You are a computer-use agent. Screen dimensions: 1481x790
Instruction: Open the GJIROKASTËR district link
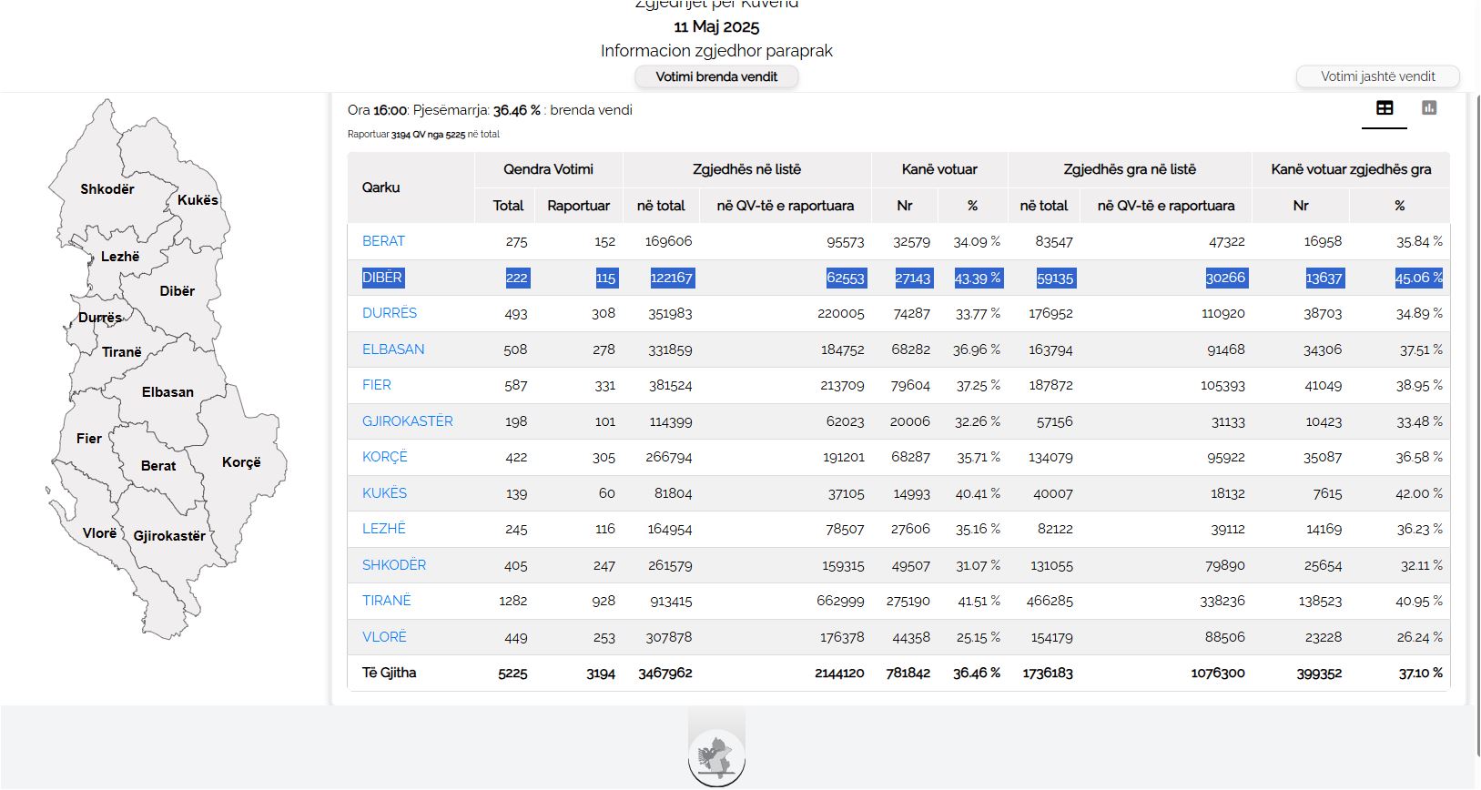(407, 421)
